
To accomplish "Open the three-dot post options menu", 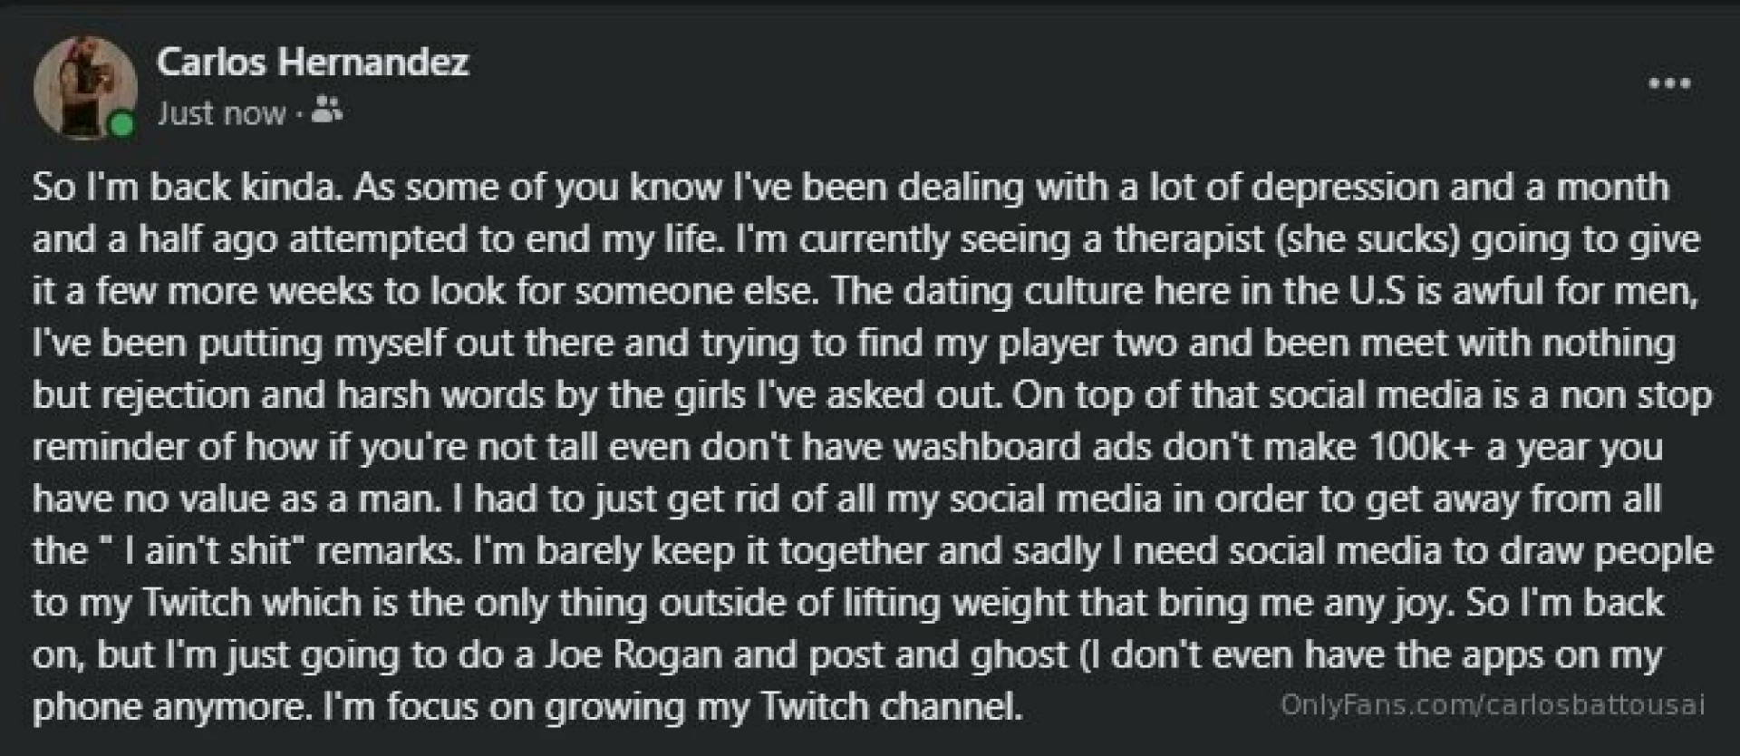I will coord(1669,84).
